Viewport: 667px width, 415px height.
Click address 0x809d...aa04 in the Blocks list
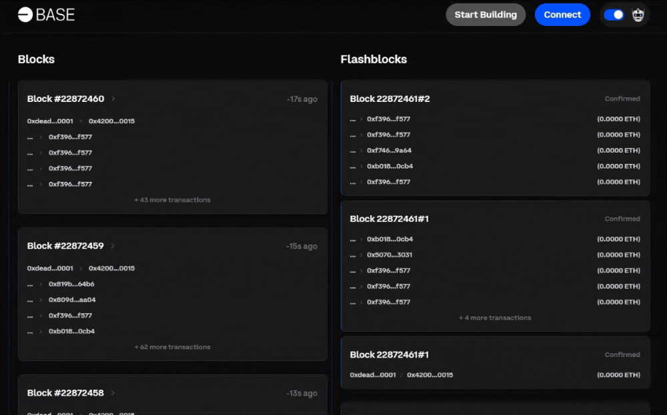tap(71, 300)
